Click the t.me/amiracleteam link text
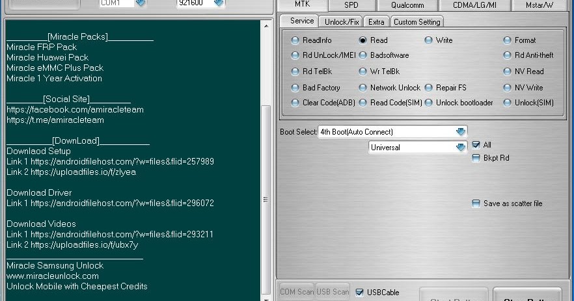 click(55, 120)
